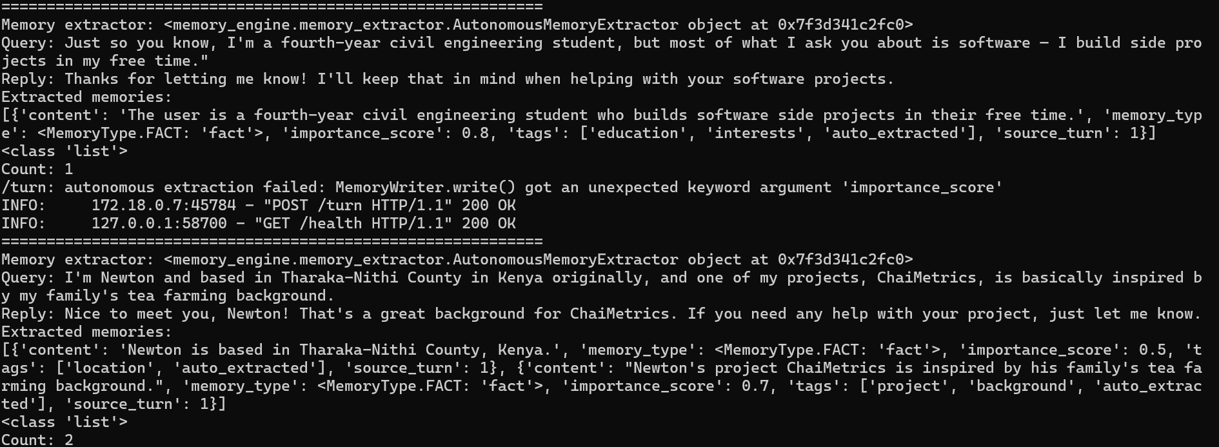Click the first 'Extracted memories:' label

click(x=87, y=97)
